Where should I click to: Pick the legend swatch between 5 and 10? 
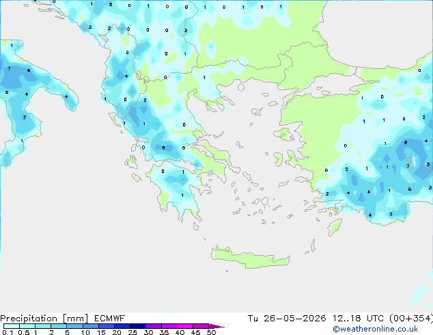[x=74, y=326]
